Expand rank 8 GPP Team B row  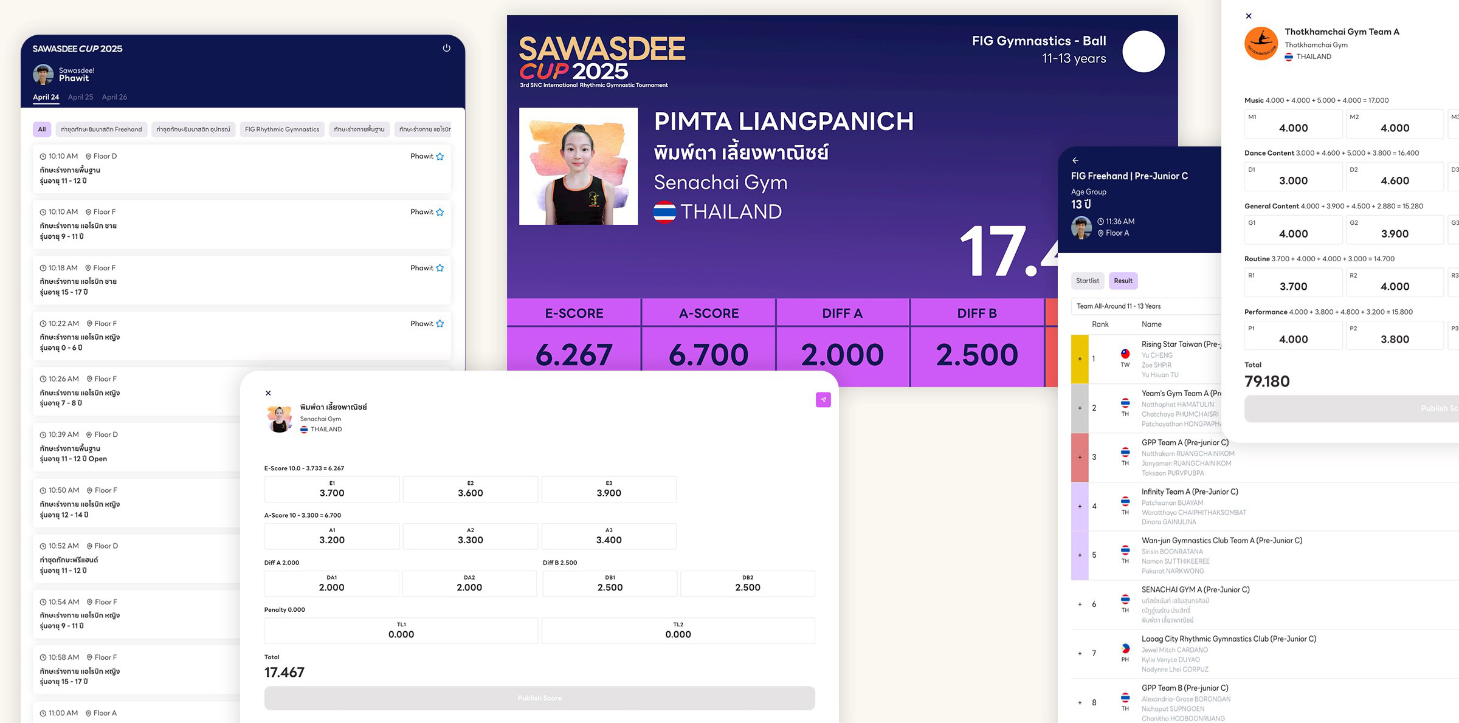[1080, 703]
